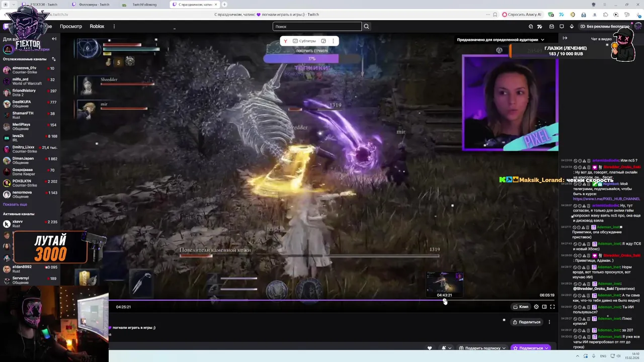Sort followed channels with the arrows icon

[x=54, y=59]
